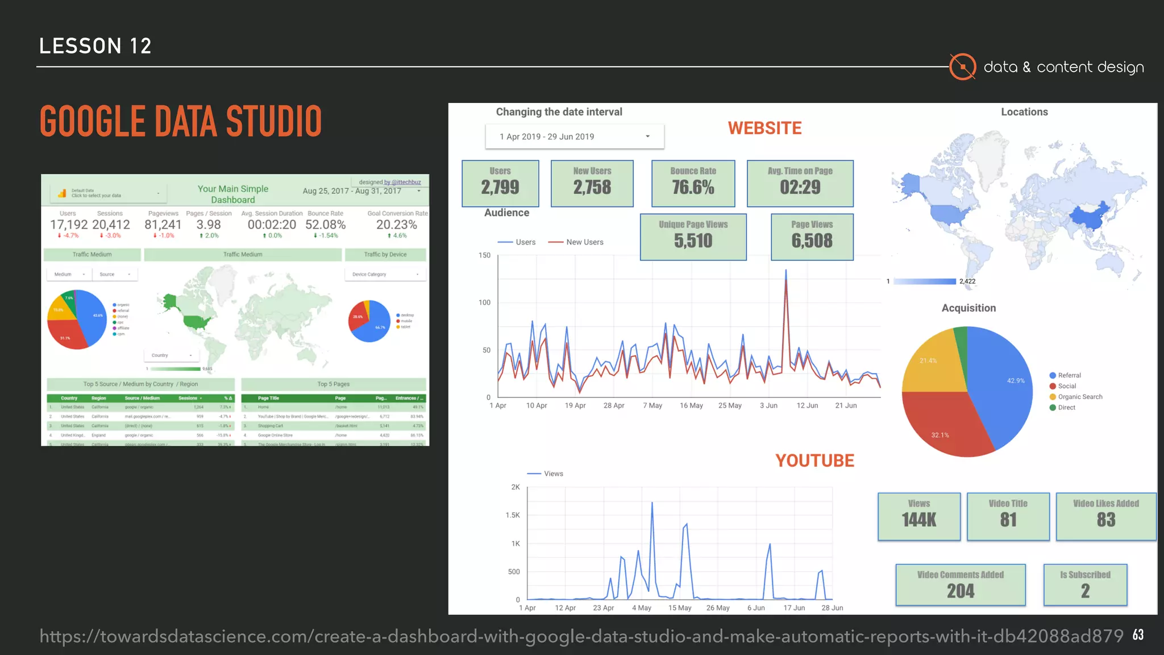Viewport: 1164px width, 655px height.
Task: Open the Aug 25, 2017 - Aug 31, 2017 date picker
Action: pos(363,191)
